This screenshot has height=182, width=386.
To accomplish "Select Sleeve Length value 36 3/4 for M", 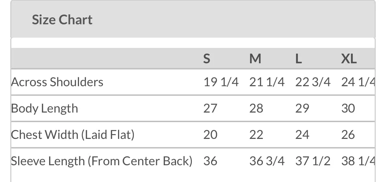I will 267,161.
